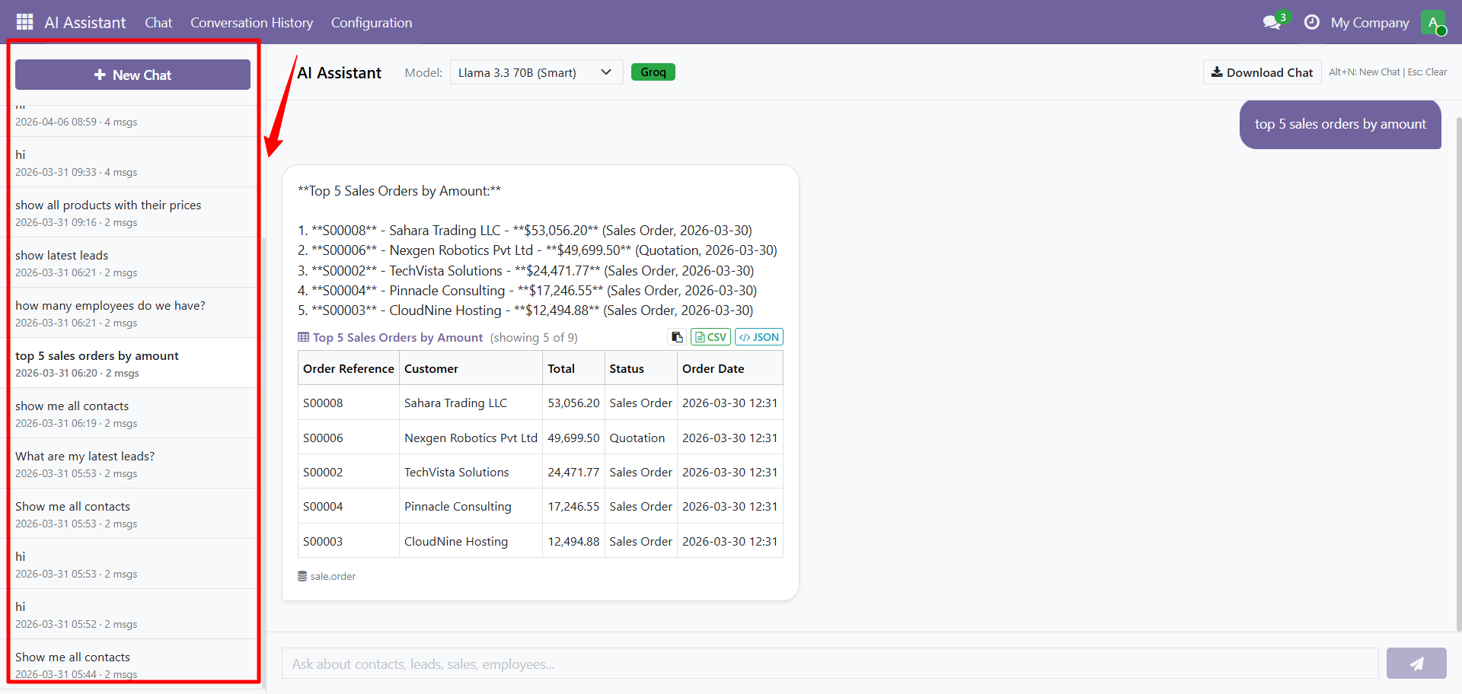Viewport: 1462px width, 694px height.
Task: Open the My Company switcher
Action: pos(1369,23)
